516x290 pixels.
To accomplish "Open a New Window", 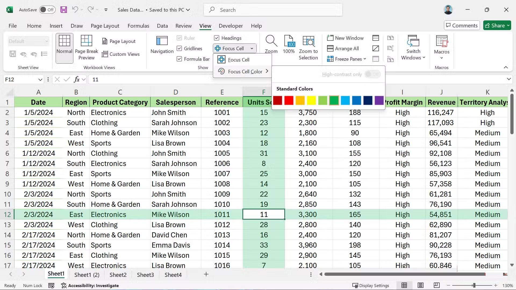I will [346, 38].
